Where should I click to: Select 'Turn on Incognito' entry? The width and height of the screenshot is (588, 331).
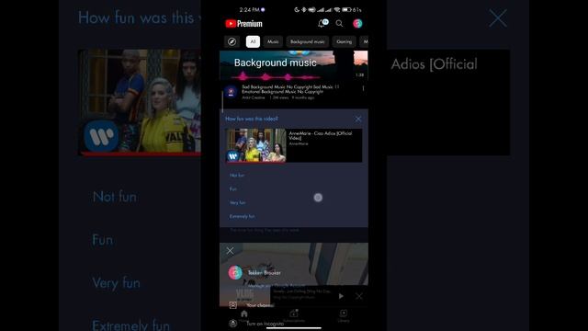coord(266,324)
